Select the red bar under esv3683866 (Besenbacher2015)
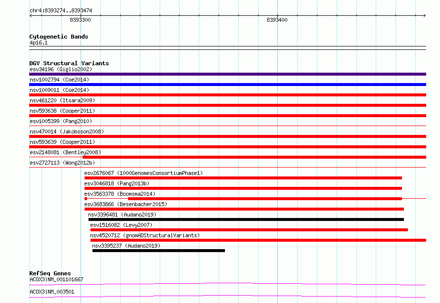Screen dimensions: 440x303 pyautogui.click(x=244, y=209)
